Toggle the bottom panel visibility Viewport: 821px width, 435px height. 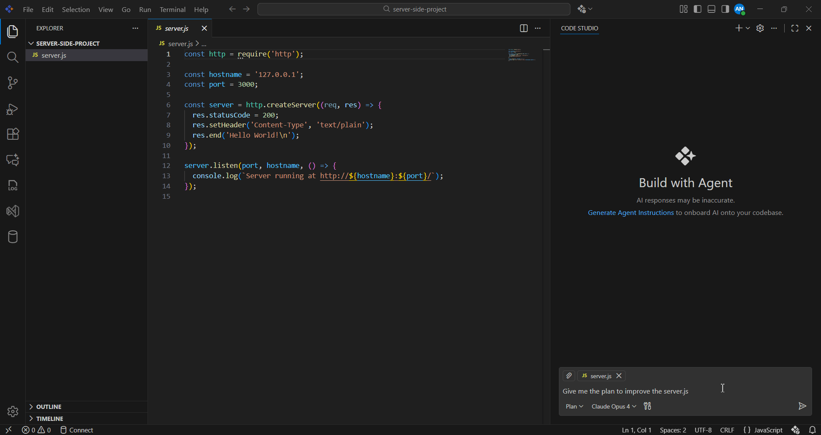(x=712, y=9)
